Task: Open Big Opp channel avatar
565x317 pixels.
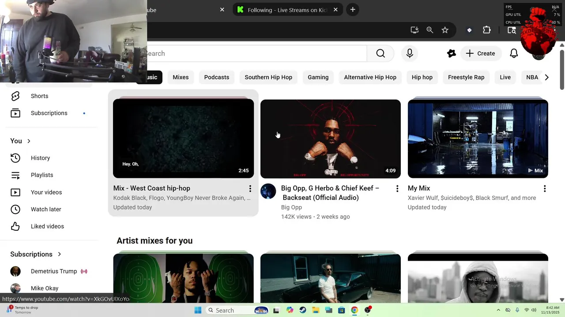Action: point(268,192)
